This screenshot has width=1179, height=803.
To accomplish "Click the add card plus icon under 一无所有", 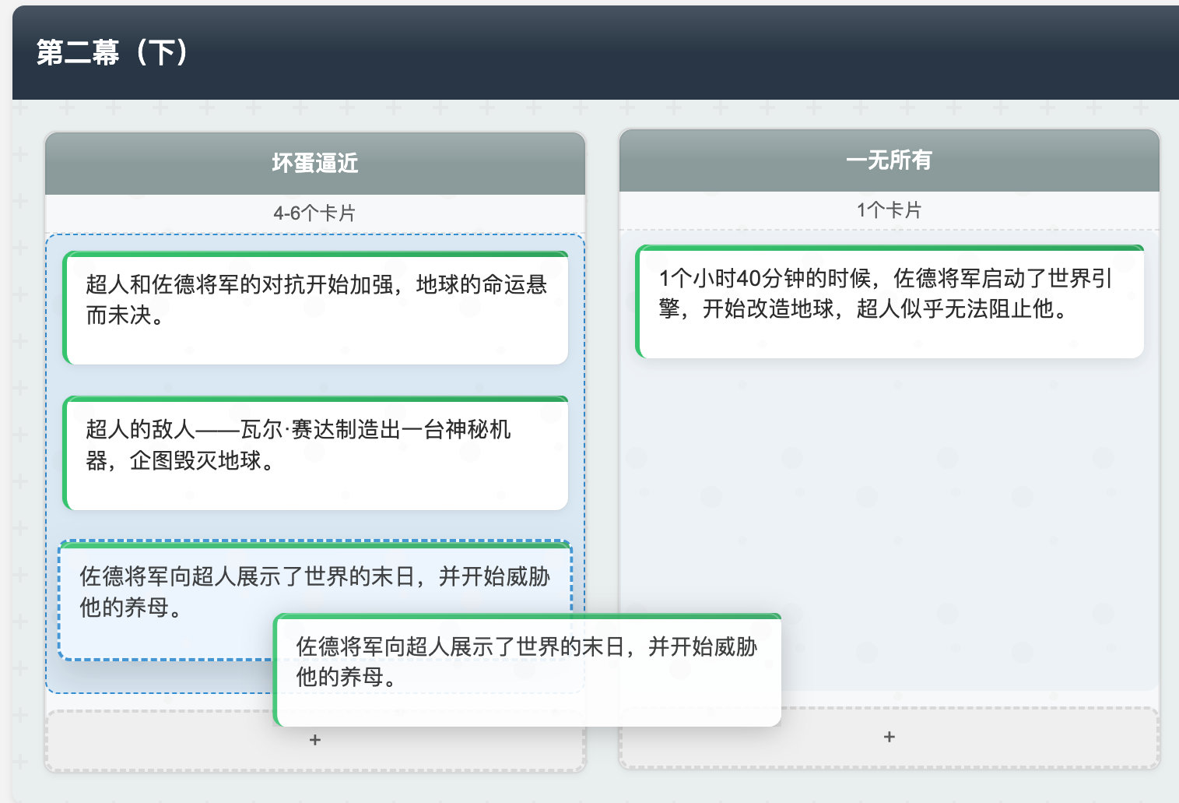I will click(x=888, y=735).
